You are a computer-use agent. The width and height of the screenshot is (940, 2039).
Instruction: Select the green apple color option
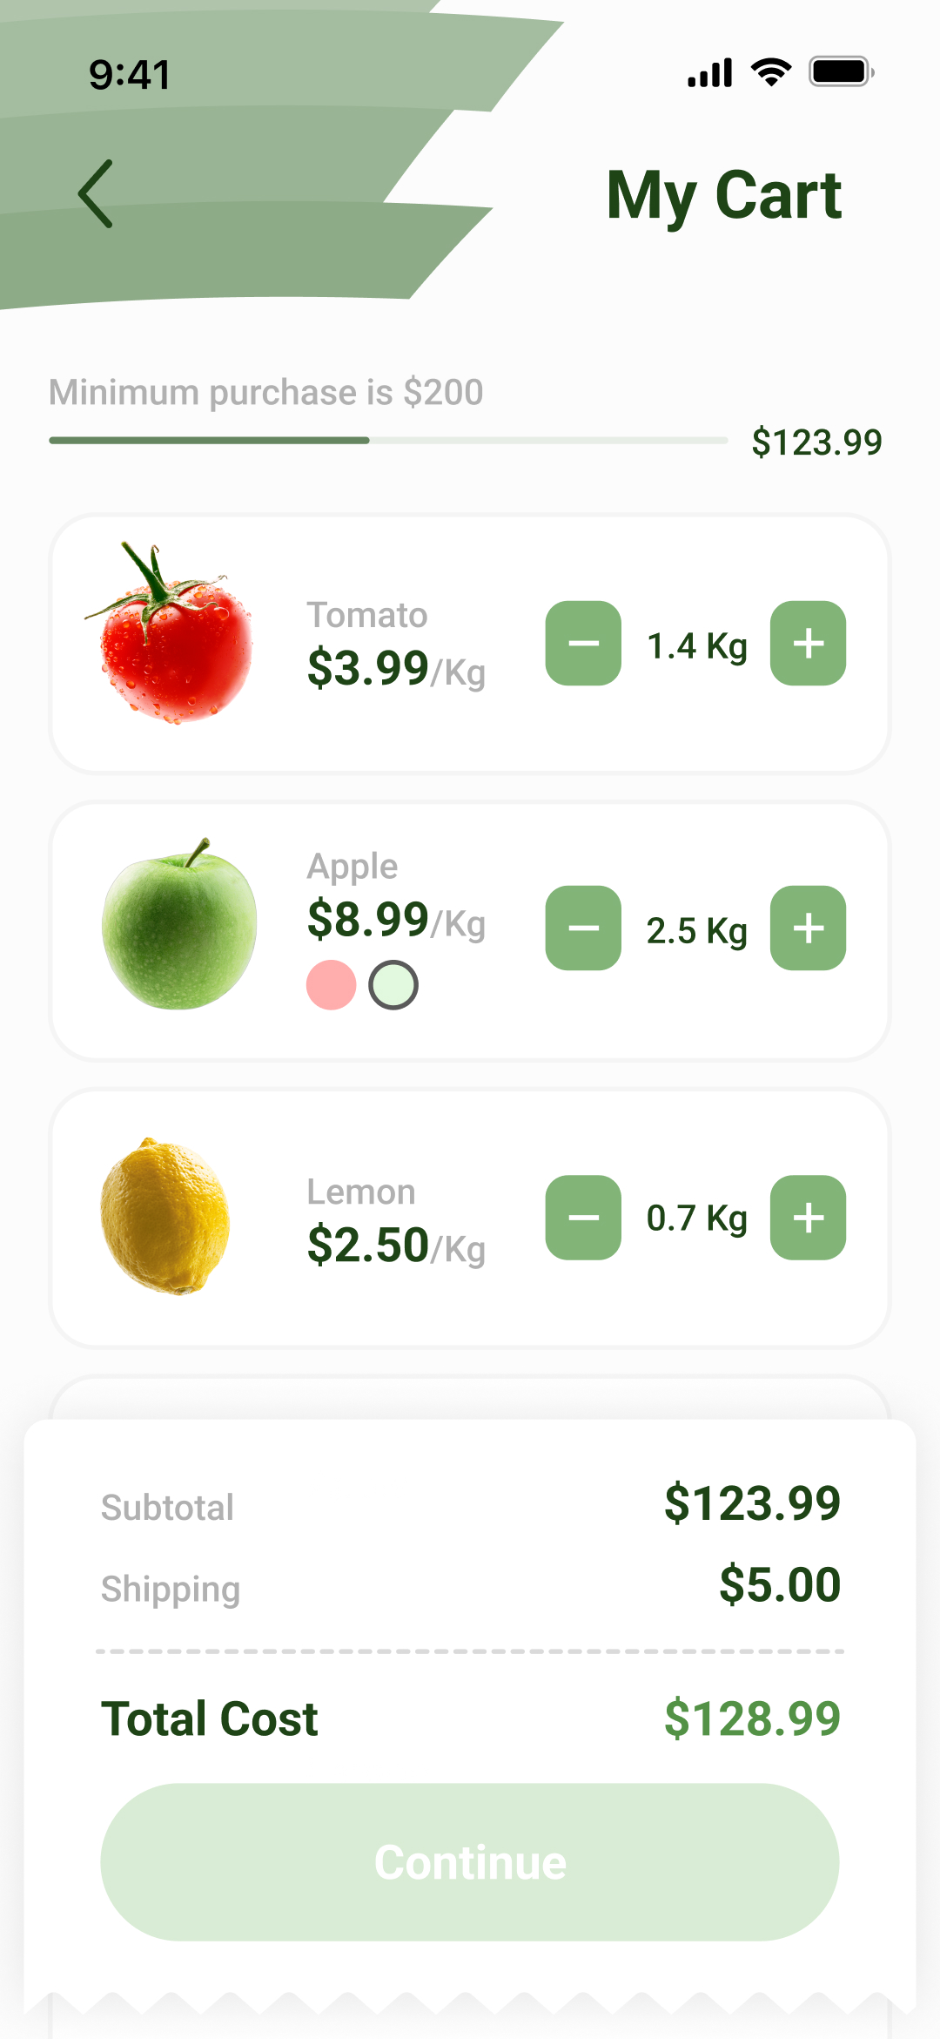coord(393,985)
